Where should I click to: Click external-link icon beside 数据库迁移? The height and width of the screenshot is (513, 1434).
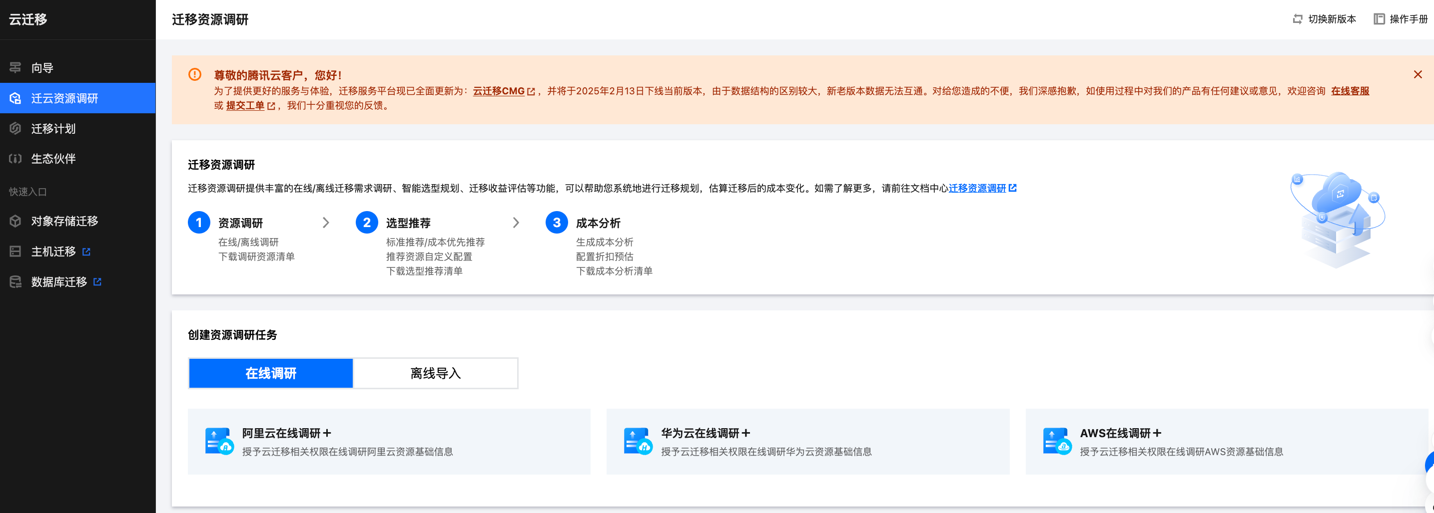pyautogui.click(x=97, y=282)
